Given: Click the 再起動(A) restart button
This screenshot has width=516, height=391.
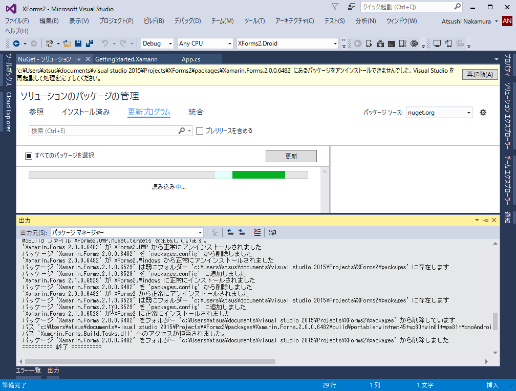Looking at the screenshot, I should (480, 74).
